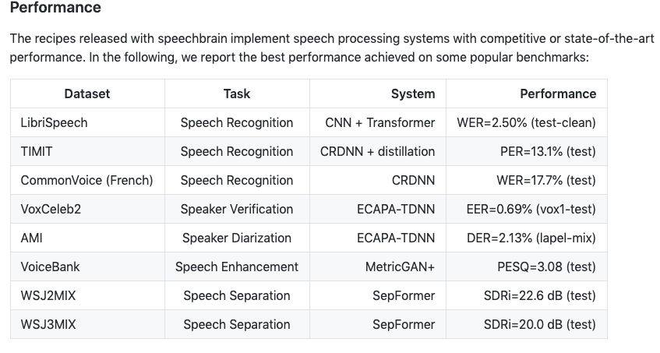Click the Performance section heading
This screenshot has height=353, width=660.
tap(55, 9)
